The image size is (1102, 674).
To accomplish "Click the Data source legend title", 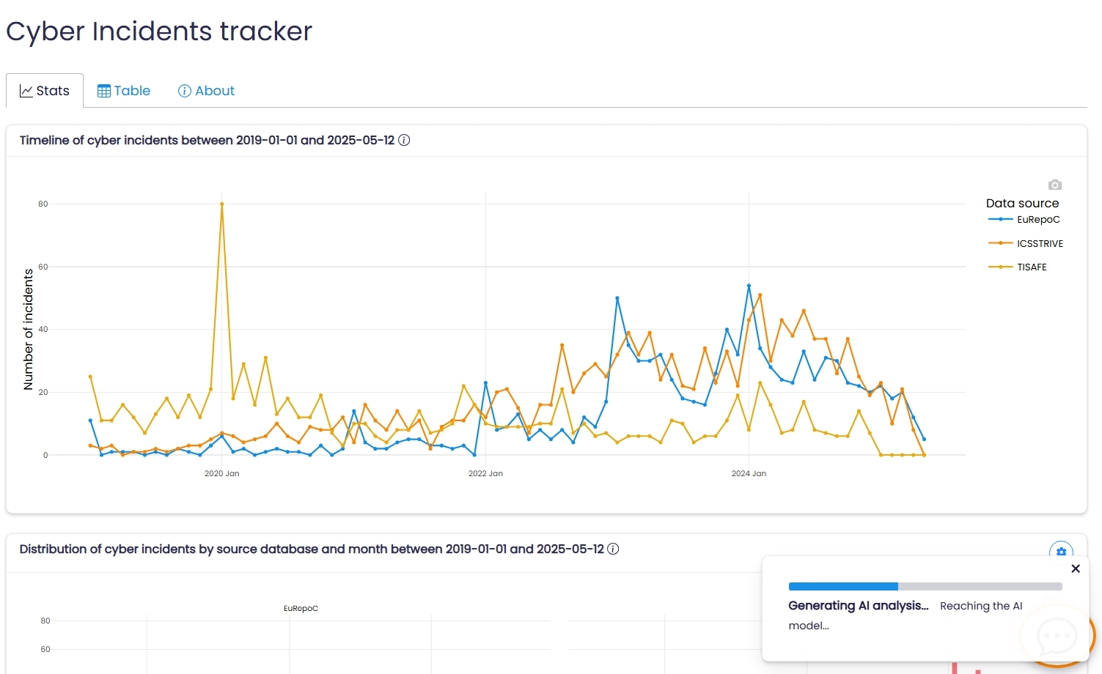I will [x=1022, y=203].
